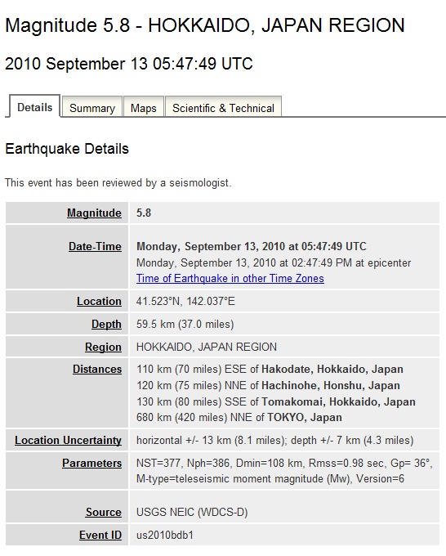Click the Earthquake Details heading
The width and height of the screenshot is (446, 556).
(67, 149)
